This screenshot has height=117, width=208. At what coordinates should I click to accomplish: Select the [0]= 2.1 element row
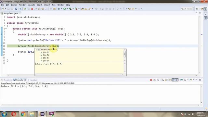click(x=46, y=52)
